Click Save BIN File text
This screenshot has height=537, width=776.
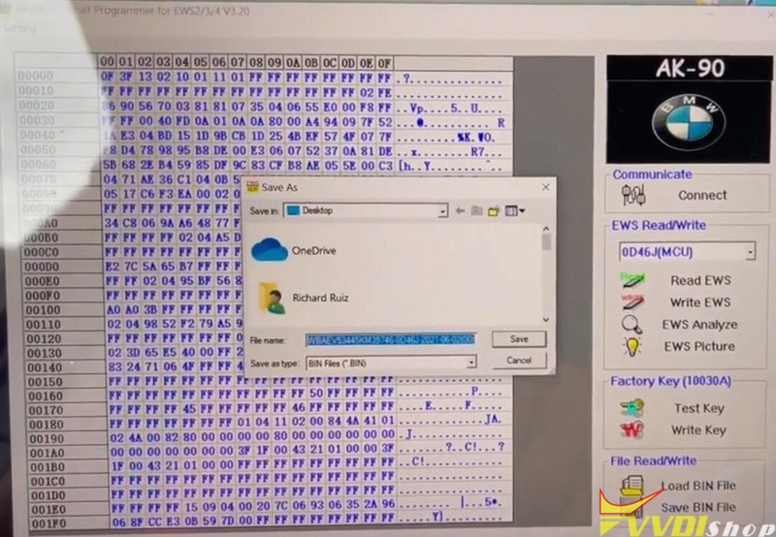tap(698, 507)
